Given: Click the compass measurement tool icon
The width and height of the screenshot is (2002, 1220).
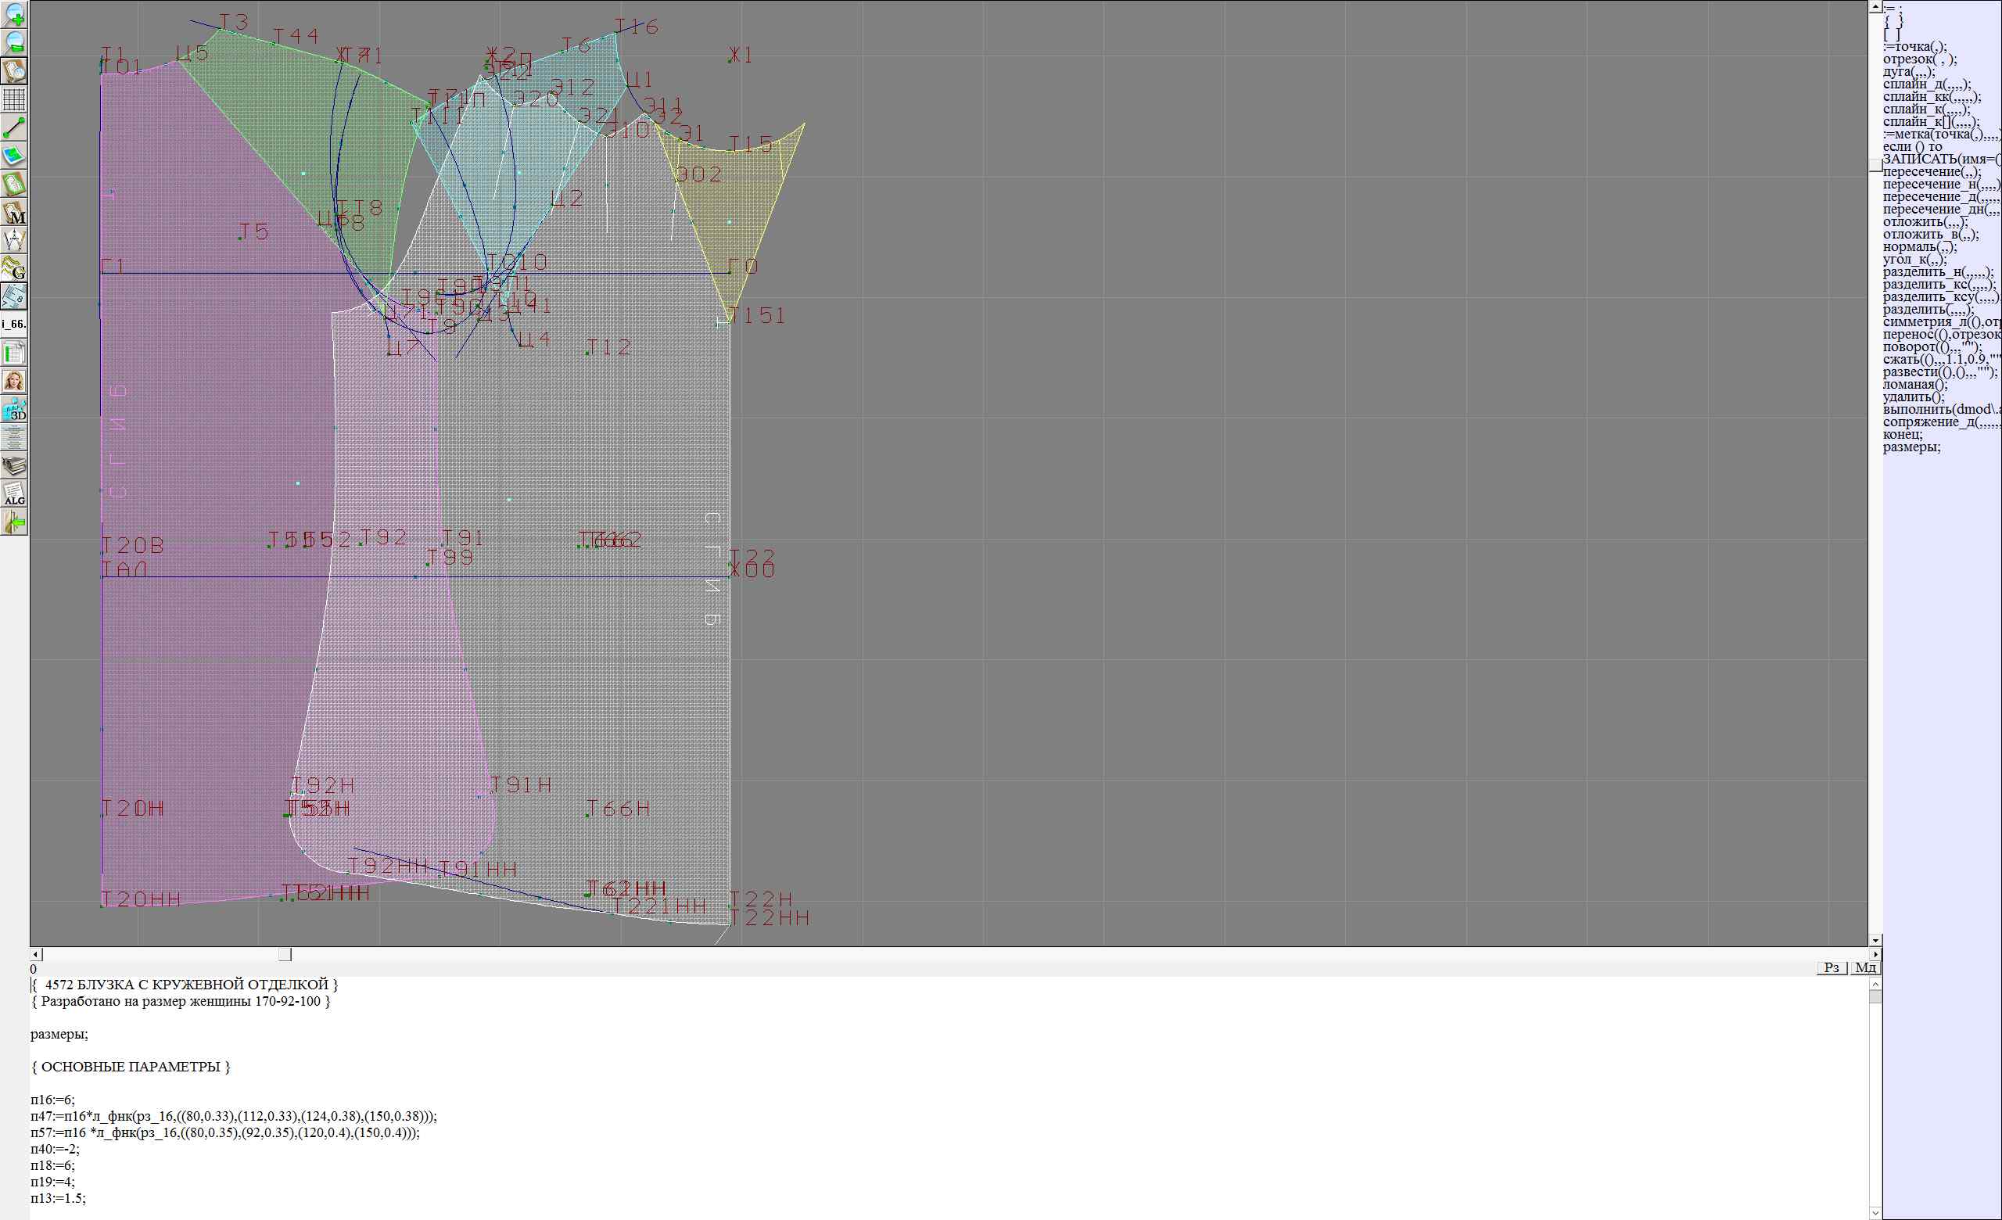Looking at the screenshot, I should tap(14, 240).
